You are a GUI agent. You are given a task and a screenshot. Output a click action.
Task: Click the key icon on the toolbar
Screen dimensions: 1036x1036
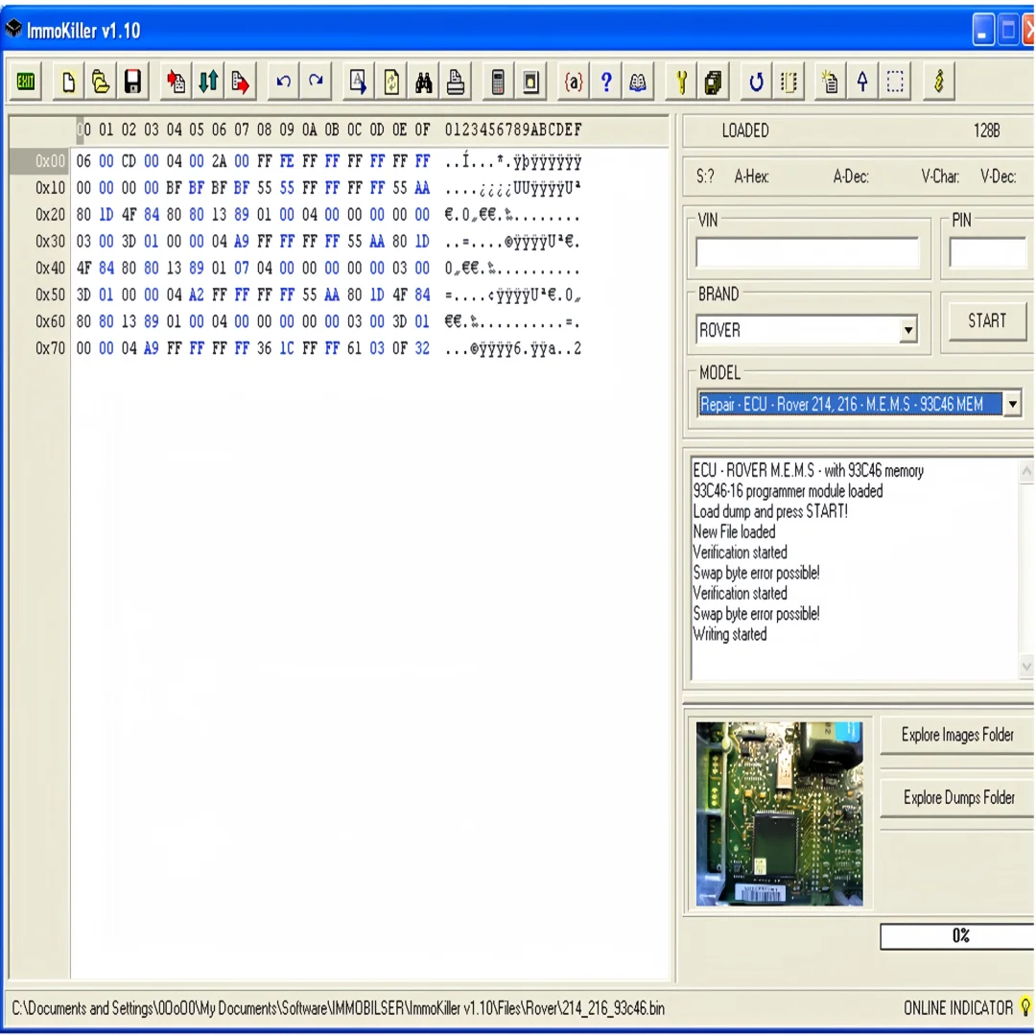point(938,82)
